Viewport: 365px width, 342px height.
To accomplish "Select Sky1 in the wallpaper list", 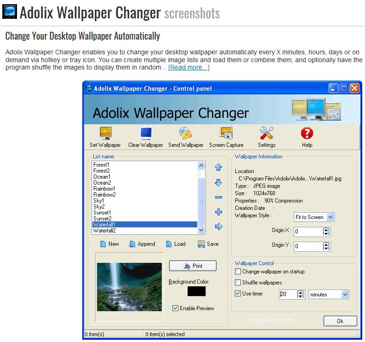I will (145, 201).
